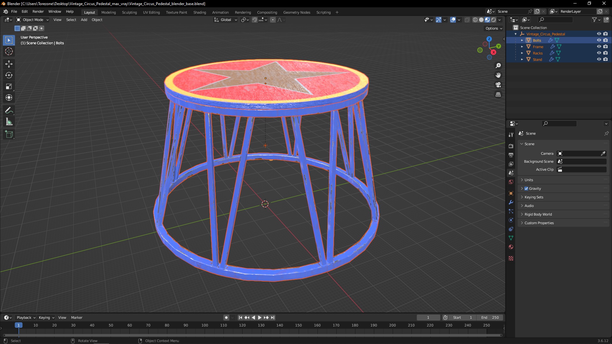Uncheck the Gravity checkbox
Image resolution: width=612 pixels, height=344 pixels.
pos(526,189)
